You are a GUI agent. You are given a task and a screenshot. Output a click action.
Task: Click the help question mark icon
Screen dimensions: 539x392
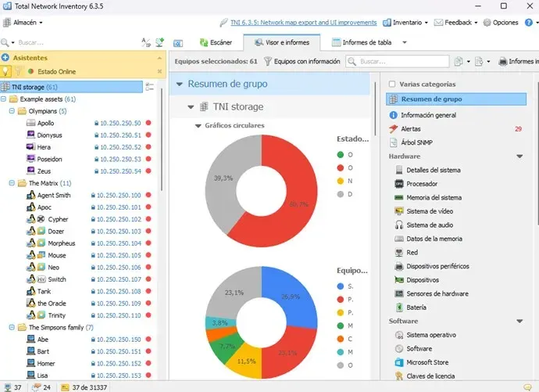[529, 23]
